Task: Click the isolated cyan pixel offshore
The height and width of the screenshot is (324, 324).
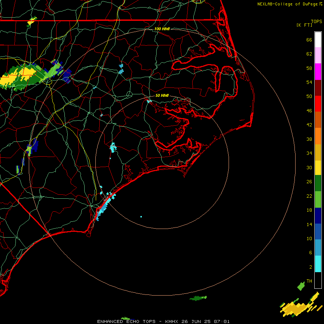Action: [141, 217]
